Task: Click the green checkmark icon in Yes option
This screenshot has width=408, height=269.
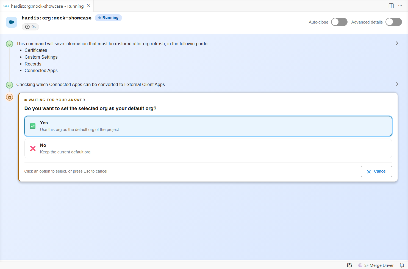Action: [33, 126]
